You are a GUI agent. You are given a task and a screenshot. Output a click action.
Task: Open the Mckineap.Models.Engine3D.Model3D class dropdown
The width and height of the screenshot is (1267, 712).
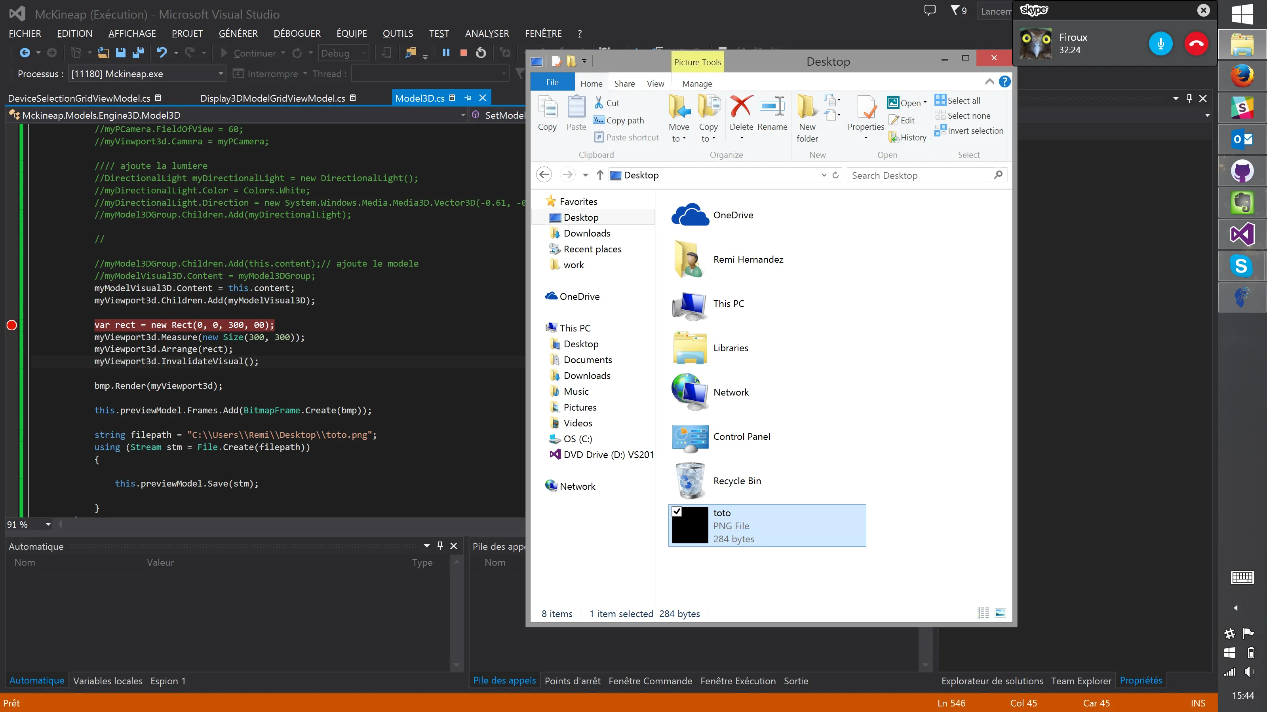[463, 115]
